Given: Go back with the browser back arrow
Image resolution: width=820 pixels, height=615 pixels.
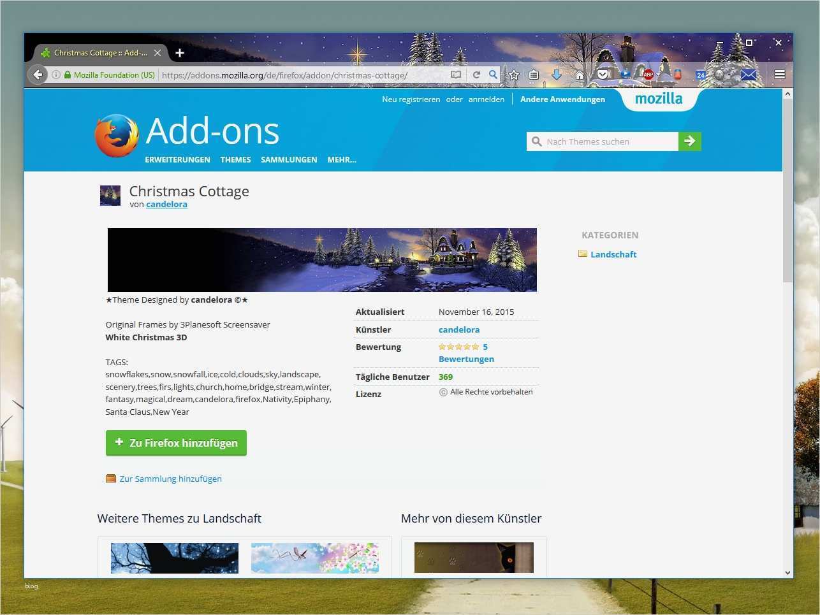Looking at the screenshot, I should click(38, 75).
